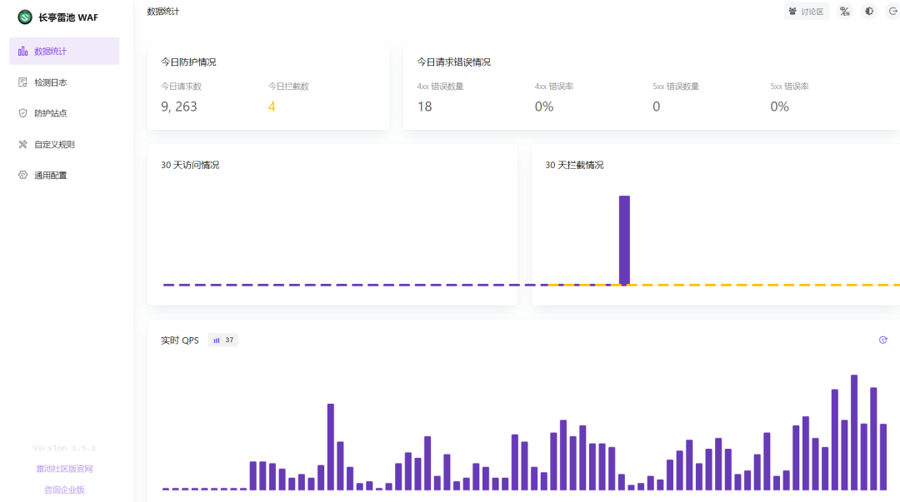The height and width of the screenshot is (502, 900).
Task: Open the 咨询企业版 link
Action: pos(64,490)
